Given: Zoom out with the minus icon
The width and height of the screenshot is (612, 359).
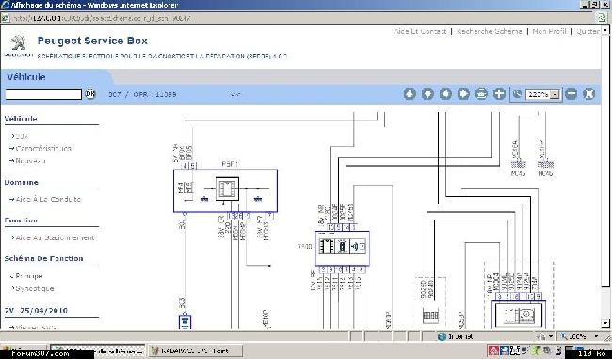Looking at the screenshot, I should 571,93.
